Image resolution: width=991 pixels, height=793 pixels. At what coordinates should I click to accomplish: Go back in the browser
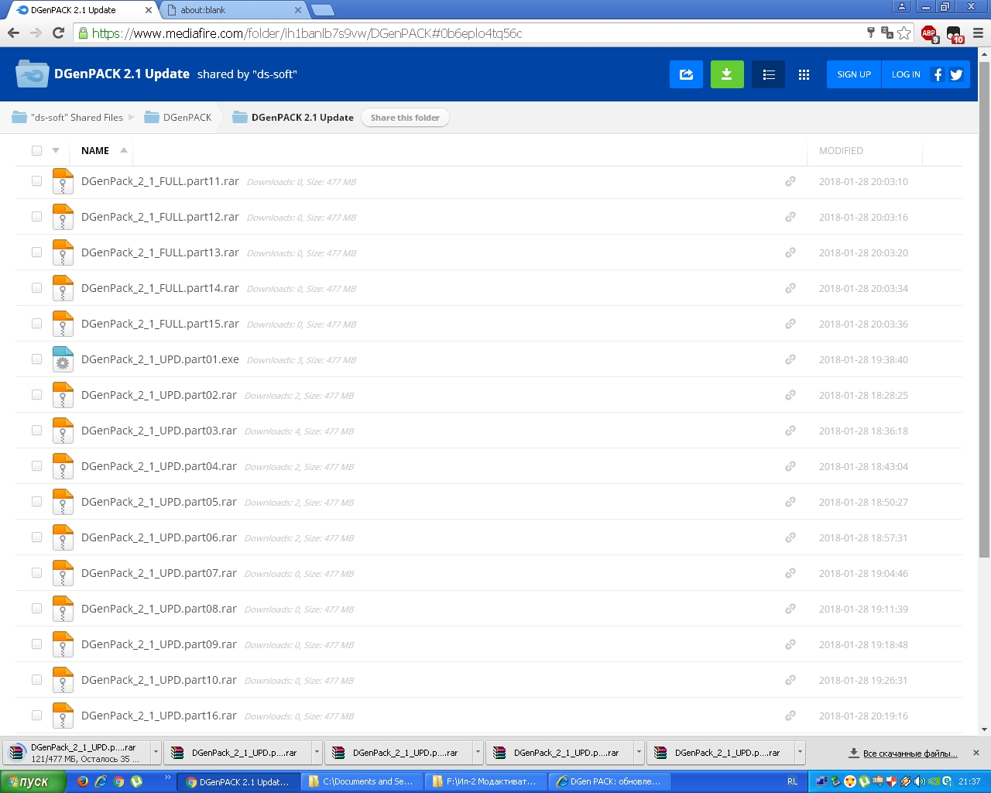click(13, 33)
